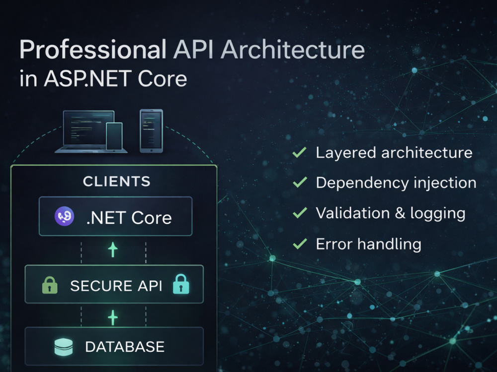Click the smartphone device icon

(x=152, y=131)
